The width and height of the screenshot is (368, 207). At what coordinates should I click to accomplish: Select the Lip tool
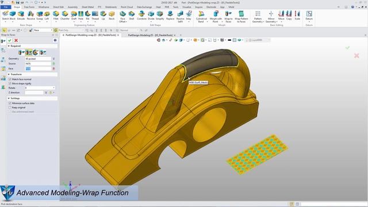click(x=103, y=16)
